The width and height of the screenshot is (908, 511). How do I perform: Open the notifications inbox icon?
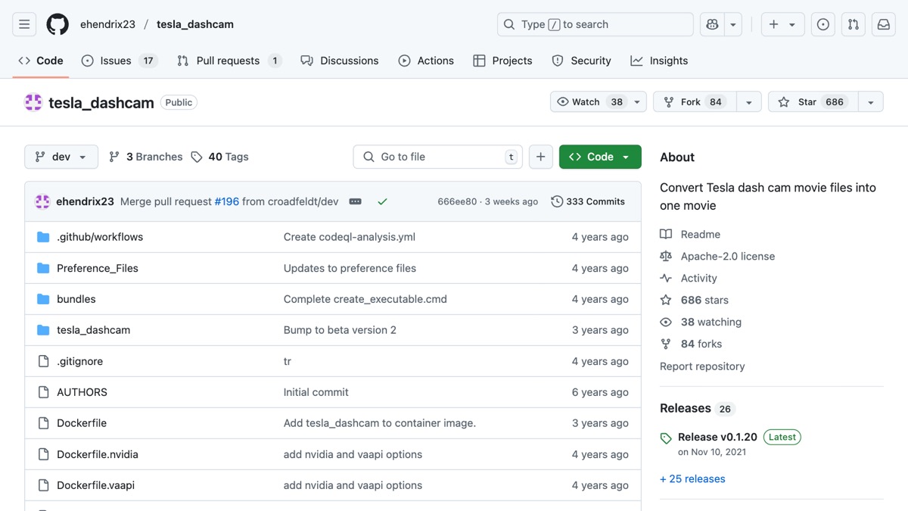tap(884, 24)
